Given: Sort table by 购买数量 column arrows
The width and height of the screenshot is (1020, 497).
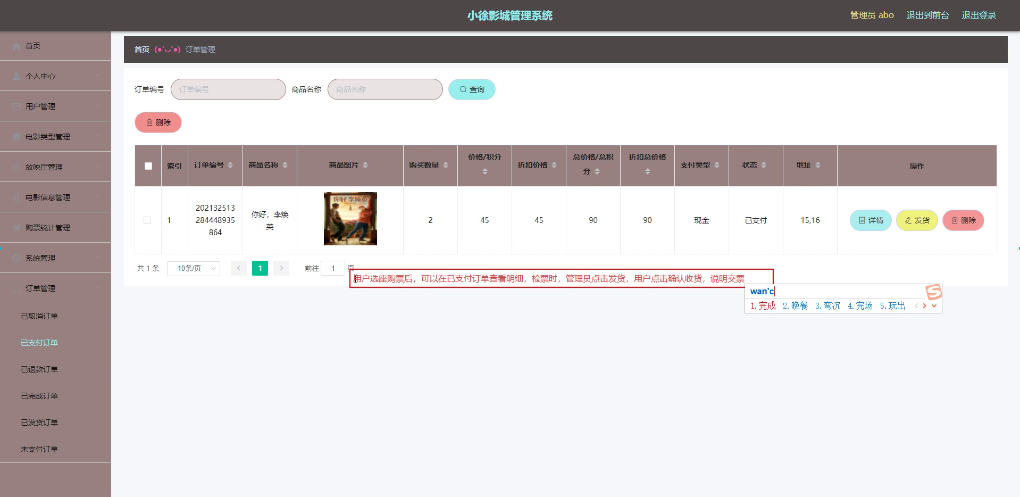Looking at the screenshot, I should (x=446, y=165).
